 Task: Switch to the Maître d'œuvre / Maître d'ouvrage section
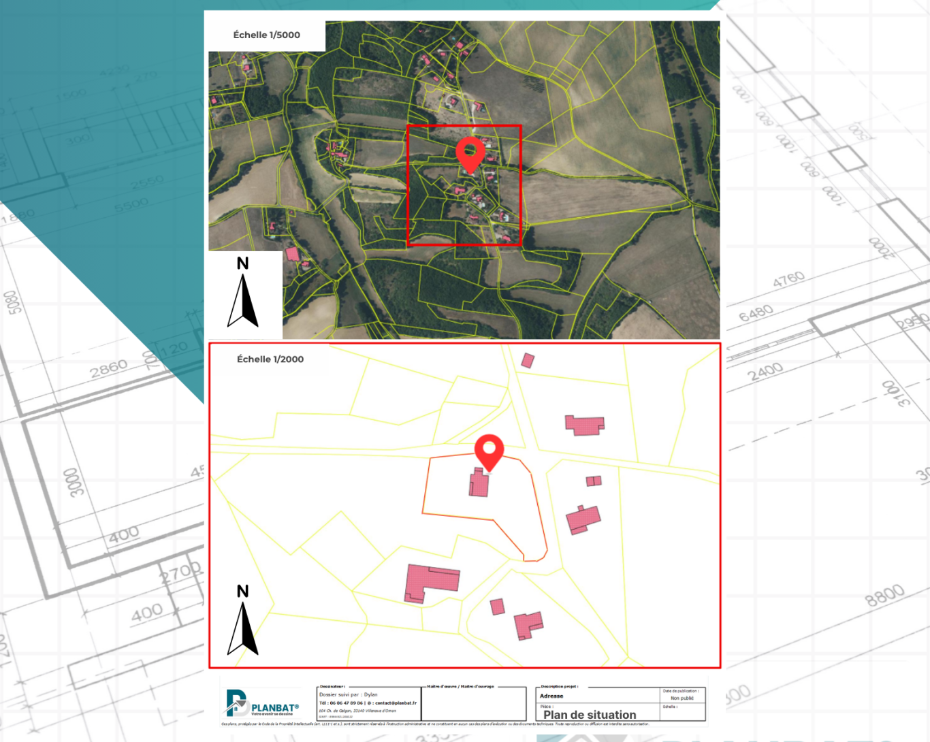tap(460, 688)
